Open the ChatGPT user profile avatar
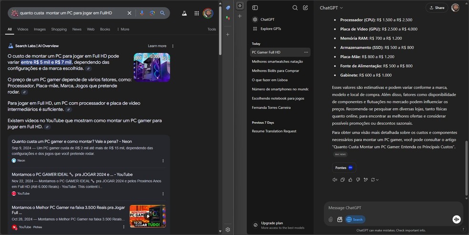 point(455,8)
